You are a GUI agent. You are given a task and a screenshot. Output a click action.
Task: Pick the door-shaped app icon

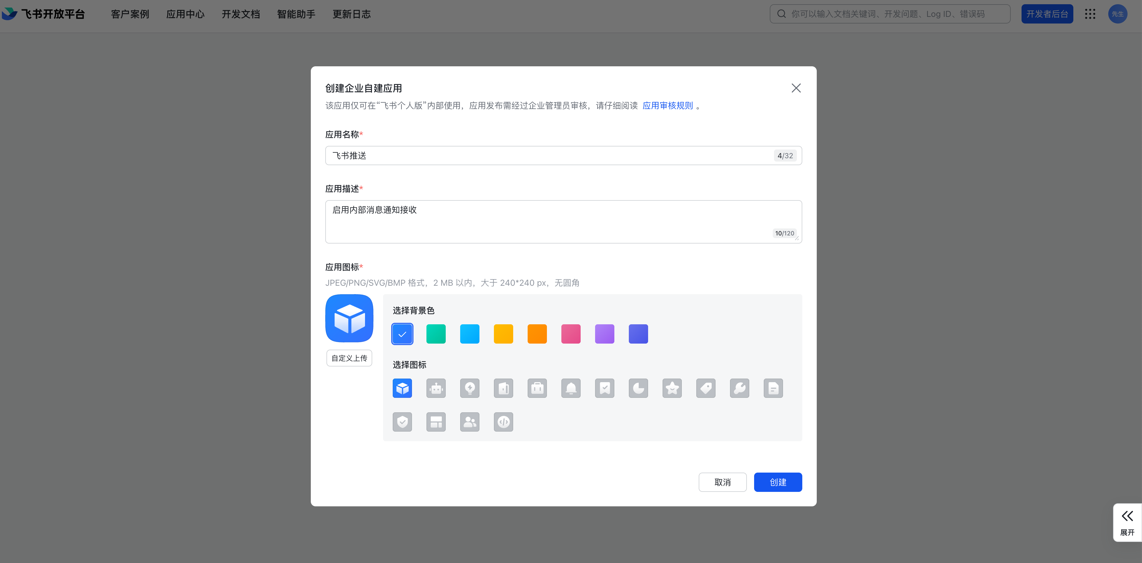point(503,388)
